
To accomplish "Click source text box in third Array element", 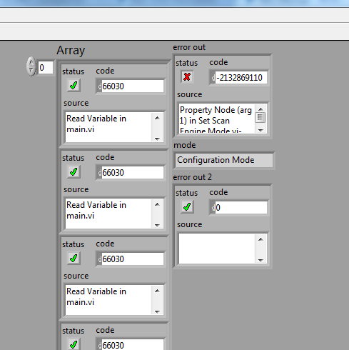I will coord(108,300).
